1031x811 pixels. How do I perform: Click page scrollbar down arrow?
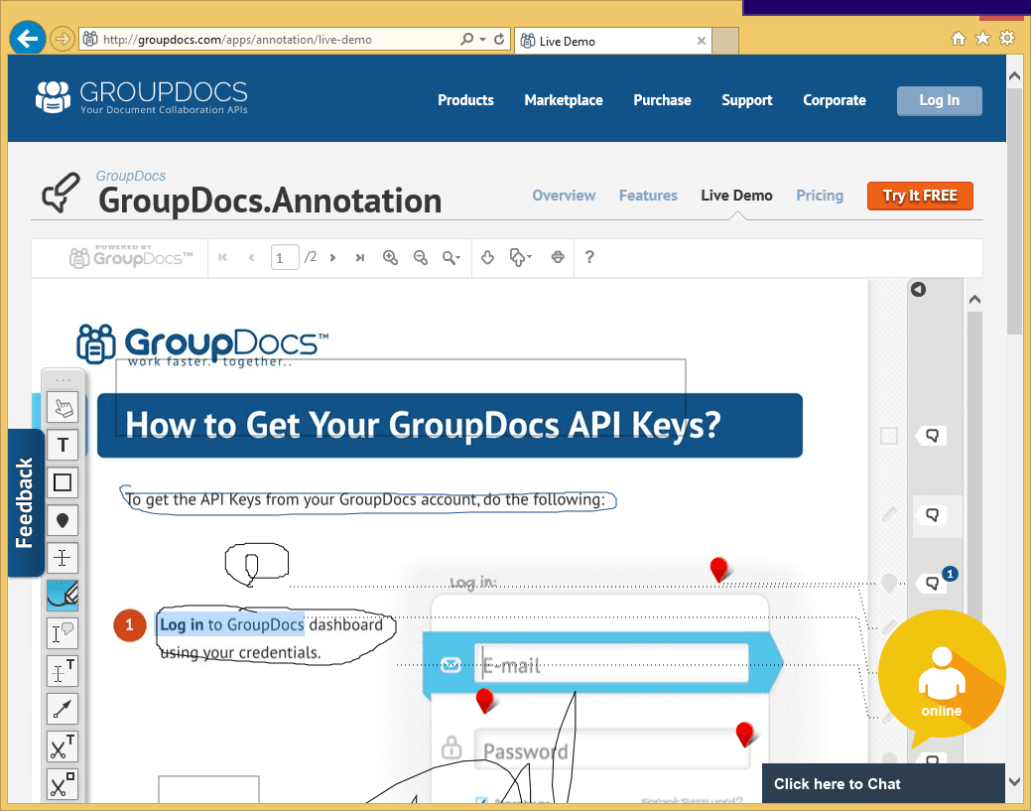click(x=1014, y=782)
